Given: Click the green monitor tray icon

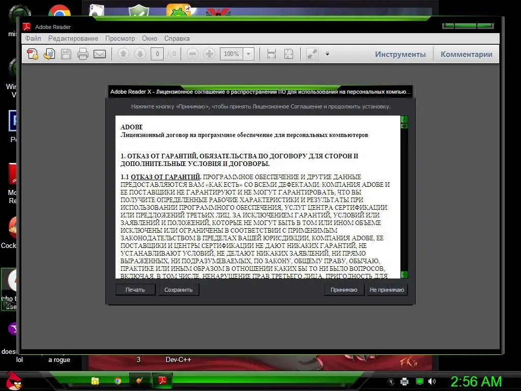Looking at the screenshot, I should (x=420, y=381).
